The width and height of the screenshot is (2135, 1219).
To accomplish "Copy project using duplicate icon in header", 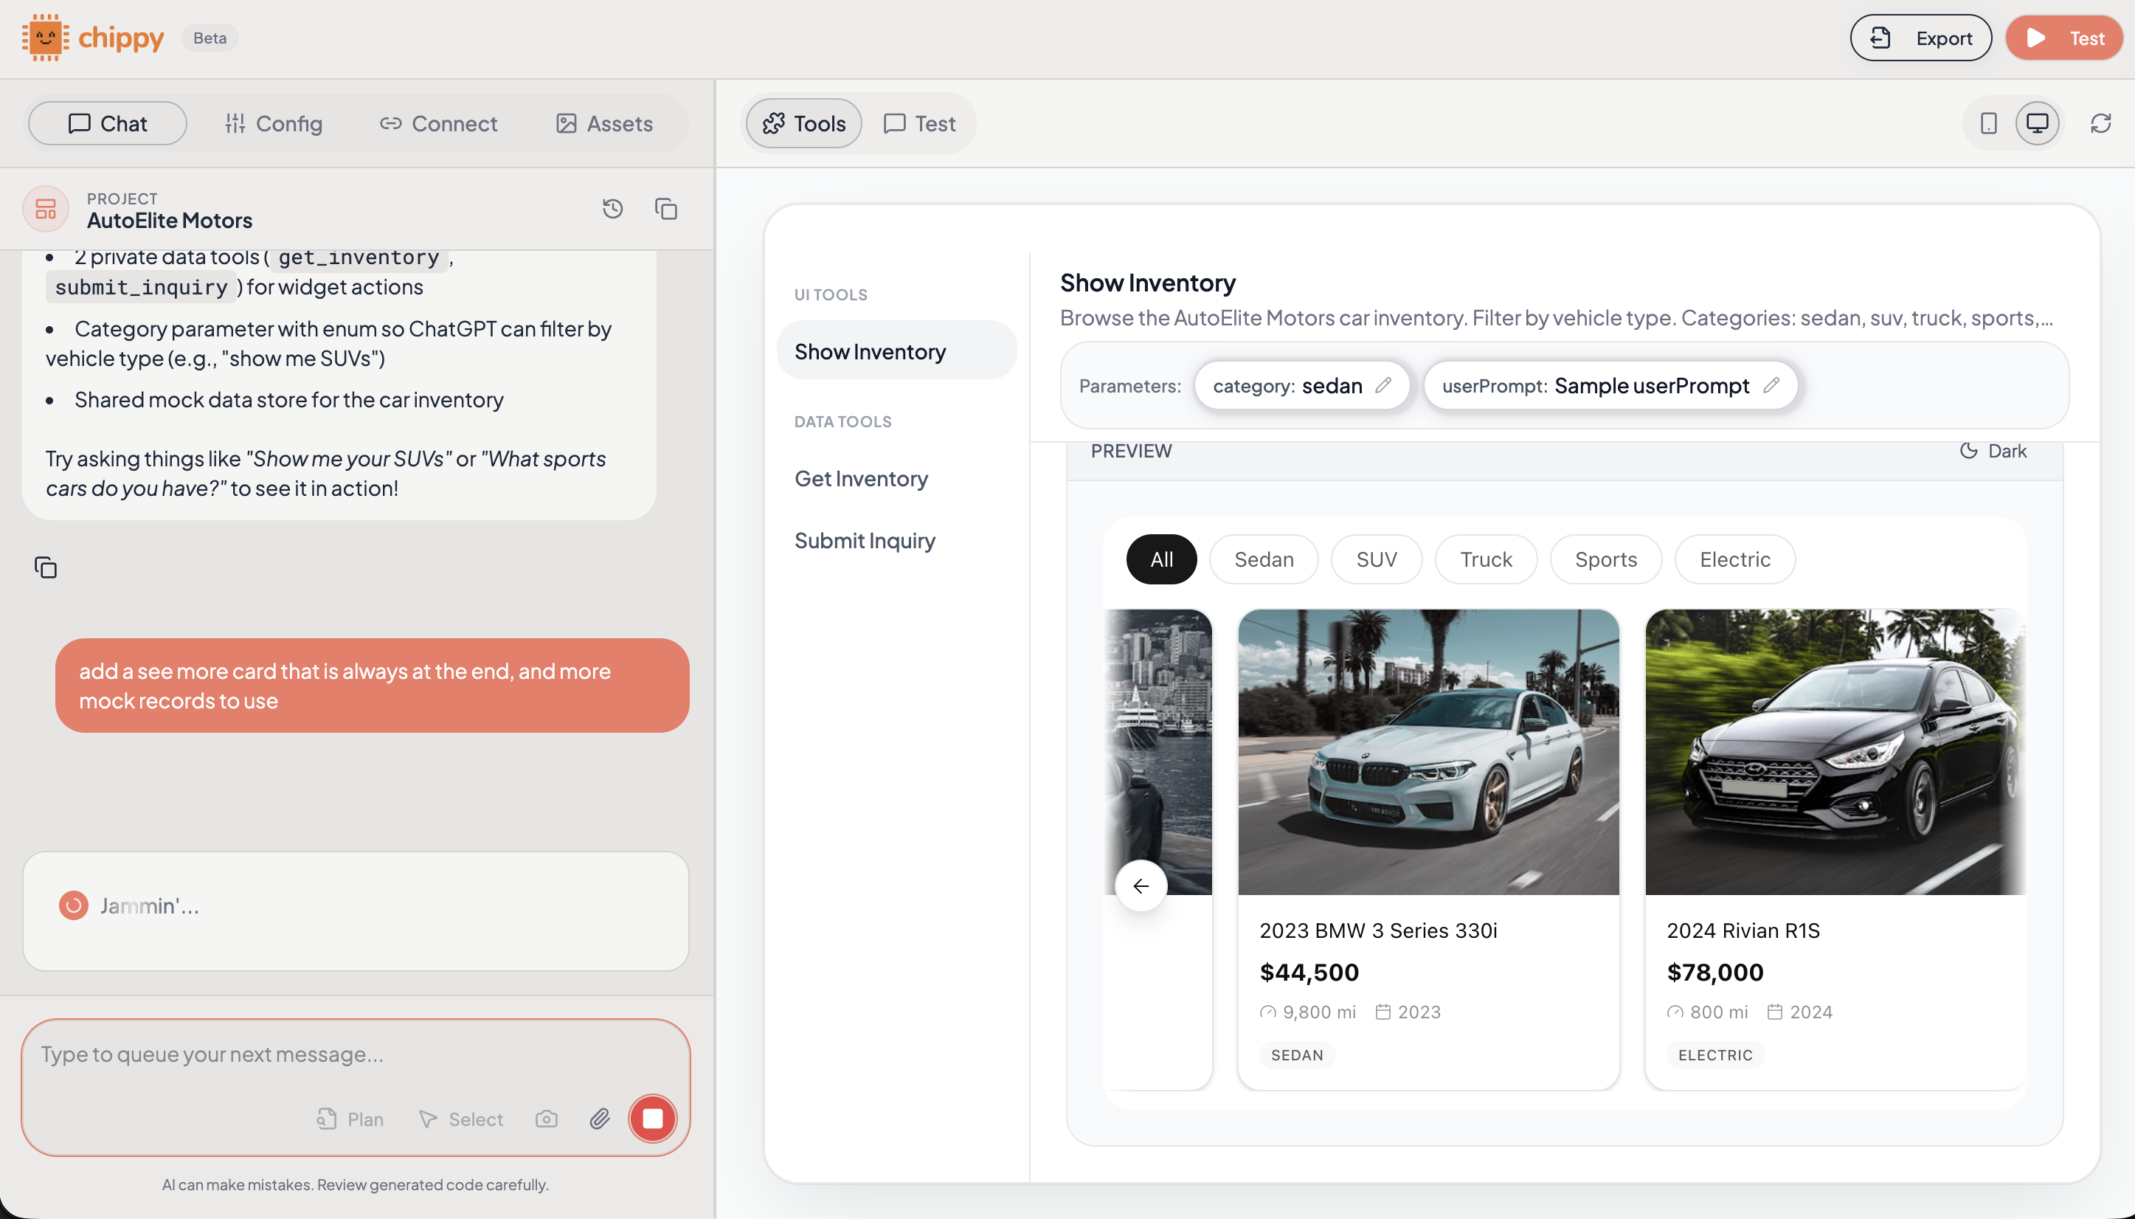I will coord(666,209).
